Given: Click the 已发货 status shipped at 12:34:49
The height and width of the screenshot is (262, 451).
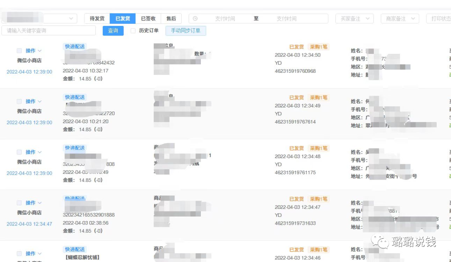Looking at the screenshot, I should tap(296, 97).
